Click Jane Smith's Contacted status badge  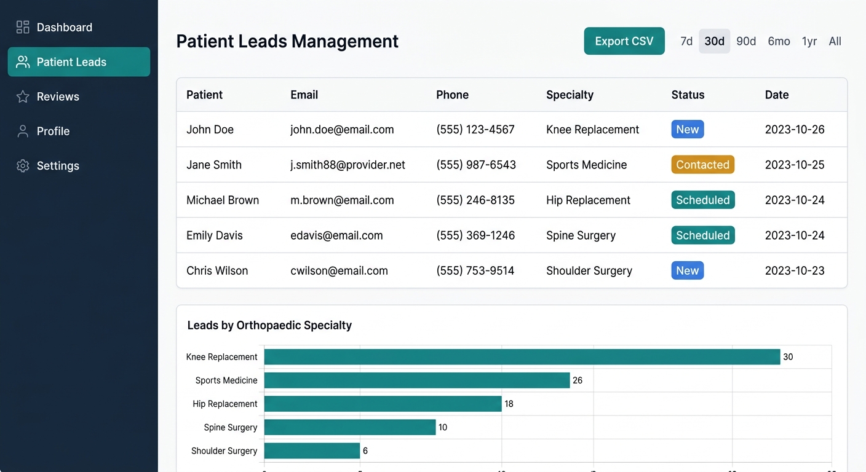click(x=702, y=165)
